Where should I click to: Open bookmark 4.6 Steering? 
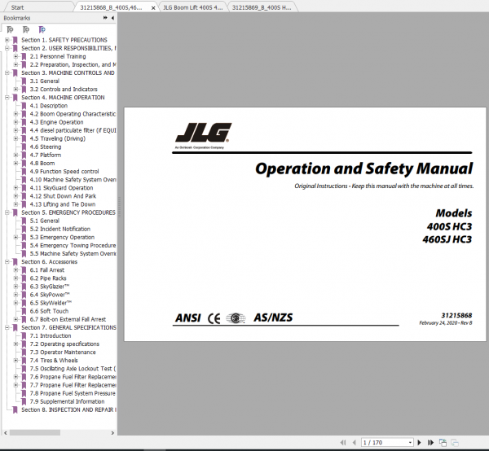coord(46,147)
